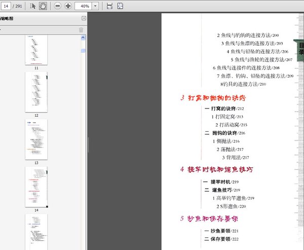Viewport: 304px width, 250px height.
Task: Click the zoom in plus button
Action: point(68,6)
